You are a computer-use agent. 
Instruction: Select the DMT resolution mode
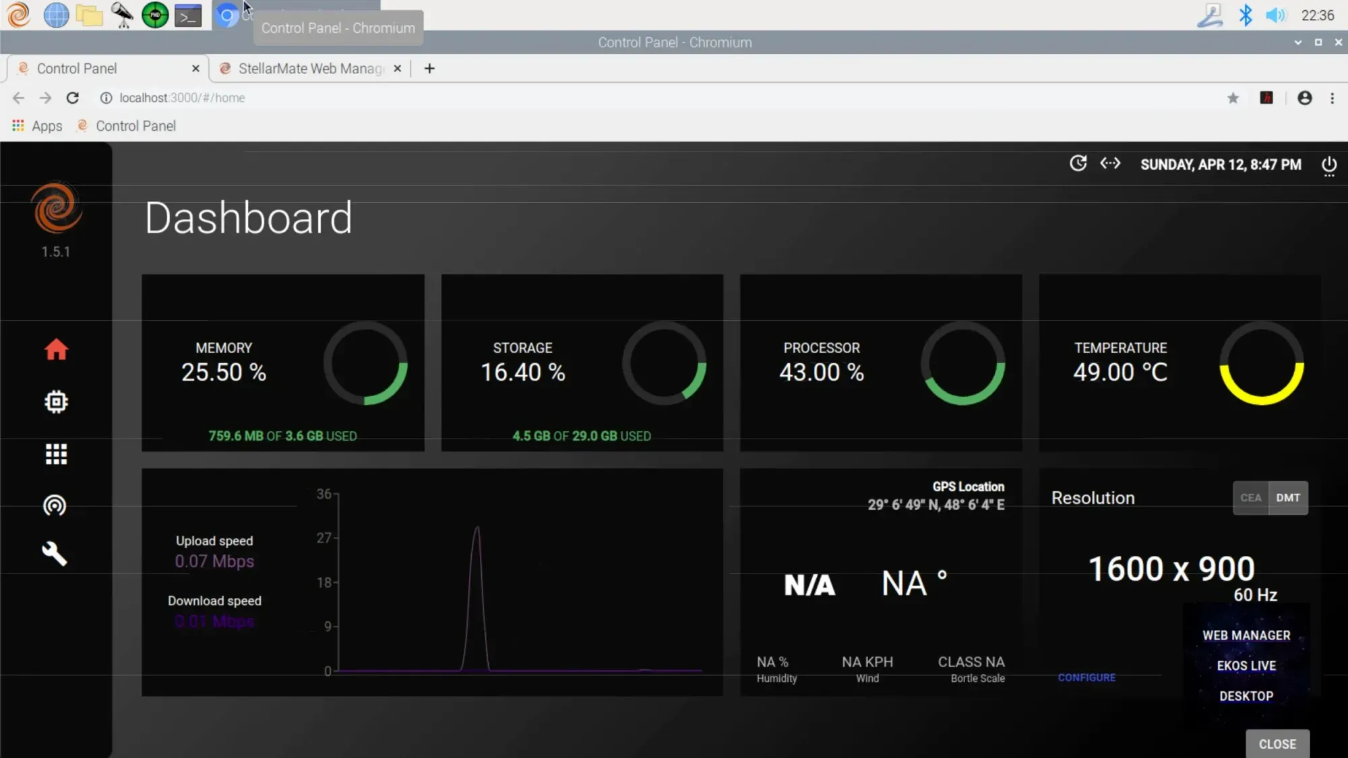coord(1287,498)
